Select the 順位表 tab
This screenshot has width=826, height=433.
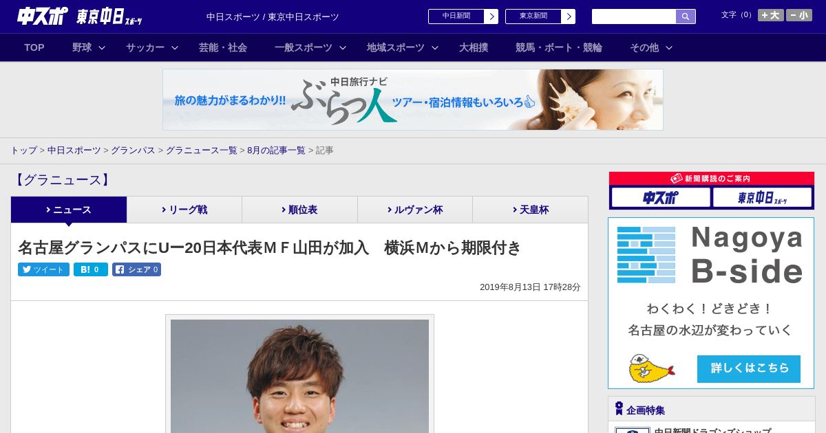pyautogui.click(x=299, y=210)
